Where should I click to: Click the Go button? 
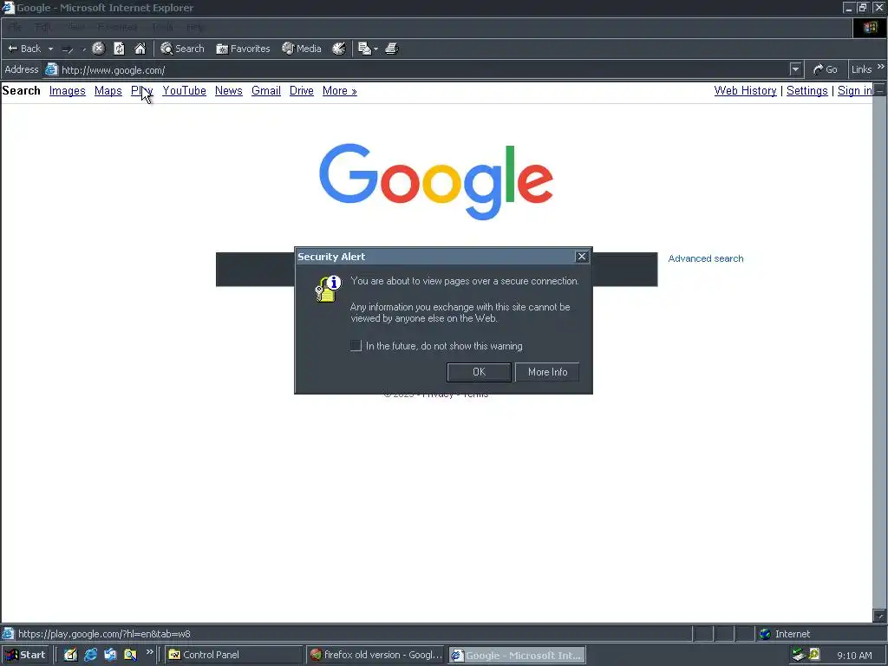click(x=826, y=69)
